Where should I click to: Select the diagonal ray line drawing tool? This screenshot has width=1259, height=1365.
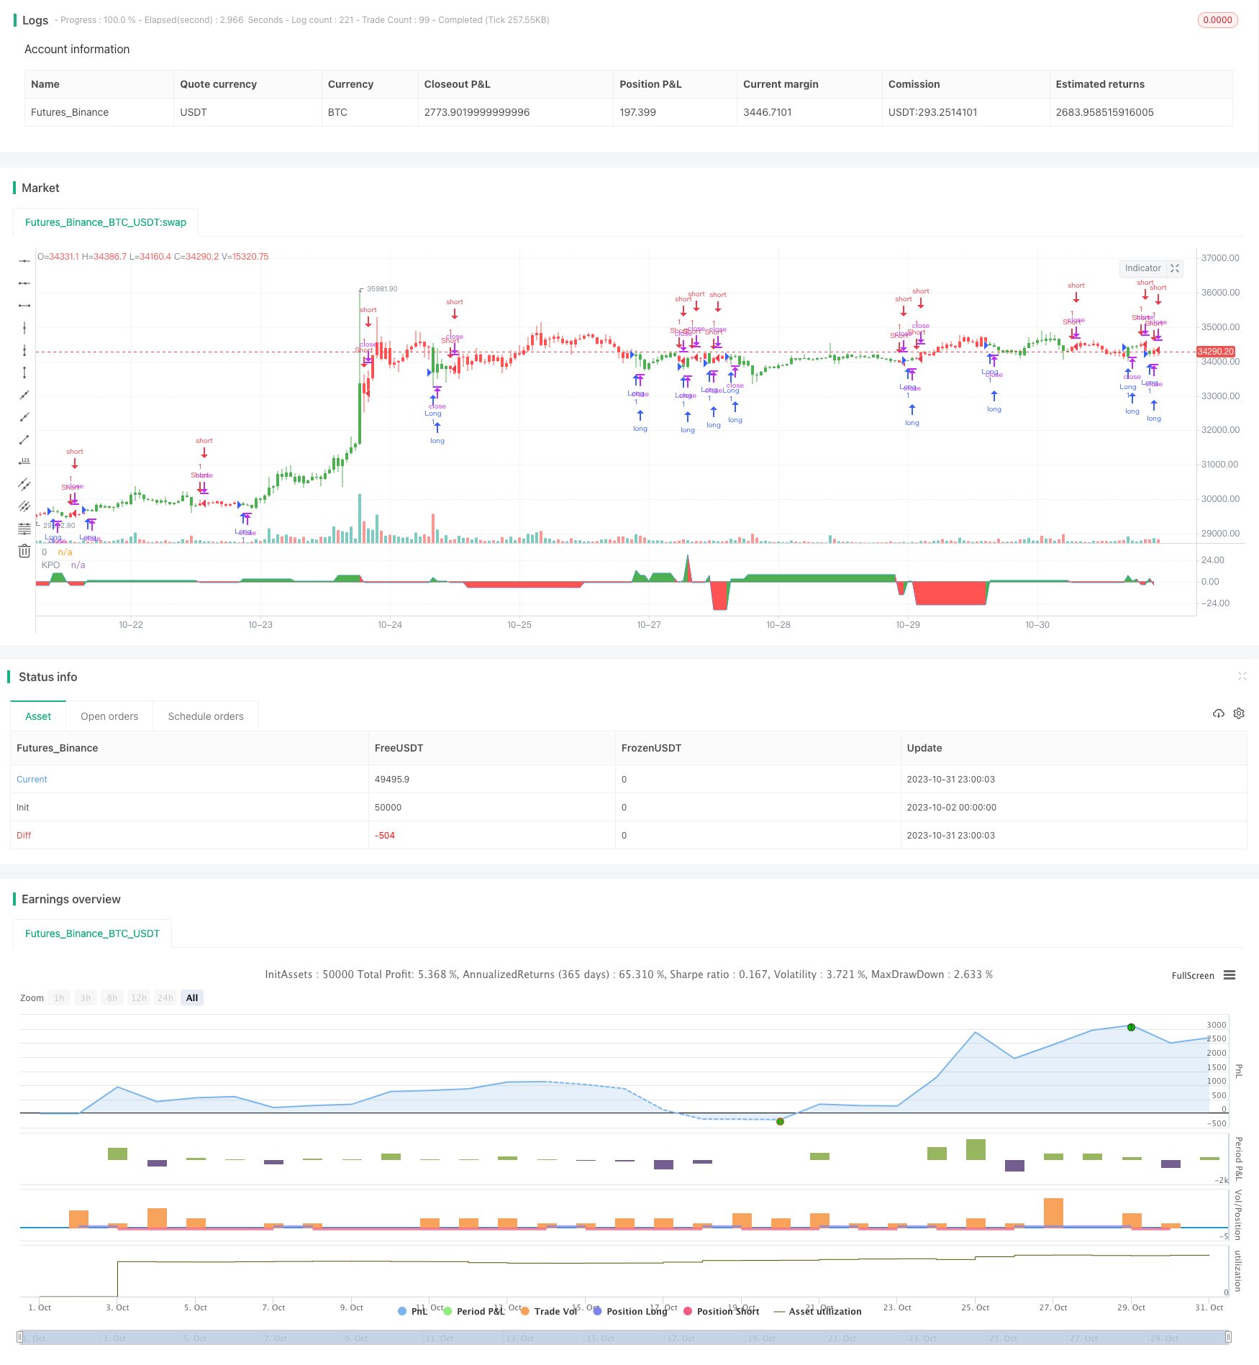(24, 417)
